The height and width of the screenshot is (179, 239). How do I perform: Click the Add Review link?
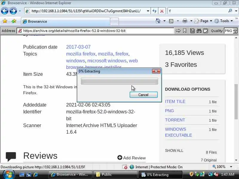[x=131, y=158]
